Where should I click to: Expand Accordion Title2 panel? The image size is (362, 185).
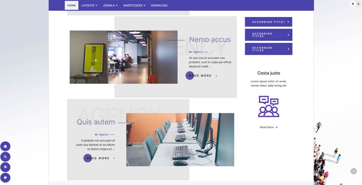269,35
